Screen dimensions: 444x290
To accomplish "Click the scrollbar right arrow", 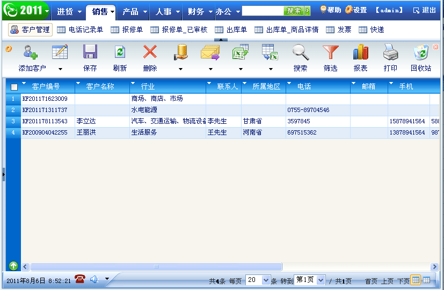I will (x=434, y=266).
